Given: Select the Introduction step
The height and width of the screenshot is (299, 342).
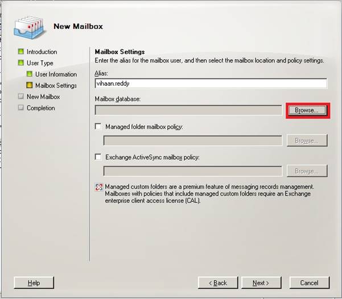Looking at the screenshot, I should point(42,52).
